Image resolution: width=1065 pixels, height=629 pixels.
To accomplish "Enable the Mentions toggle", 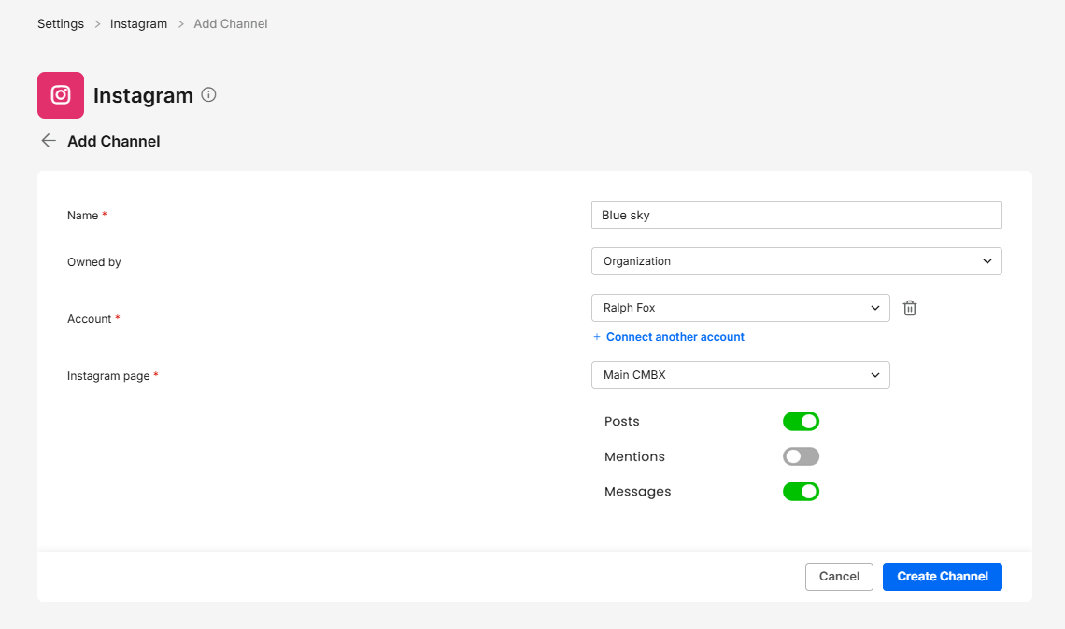I will (801, 456).
